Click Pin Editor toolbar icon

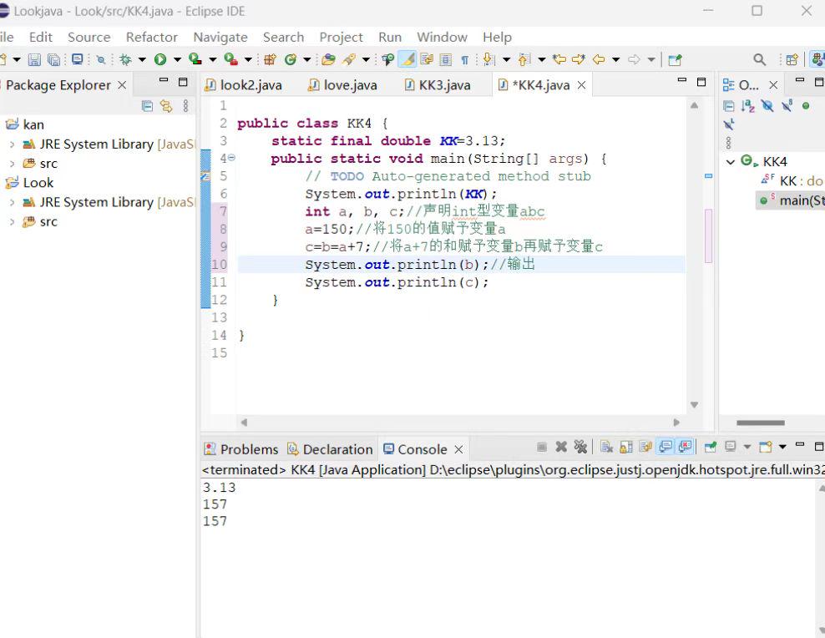675,59
